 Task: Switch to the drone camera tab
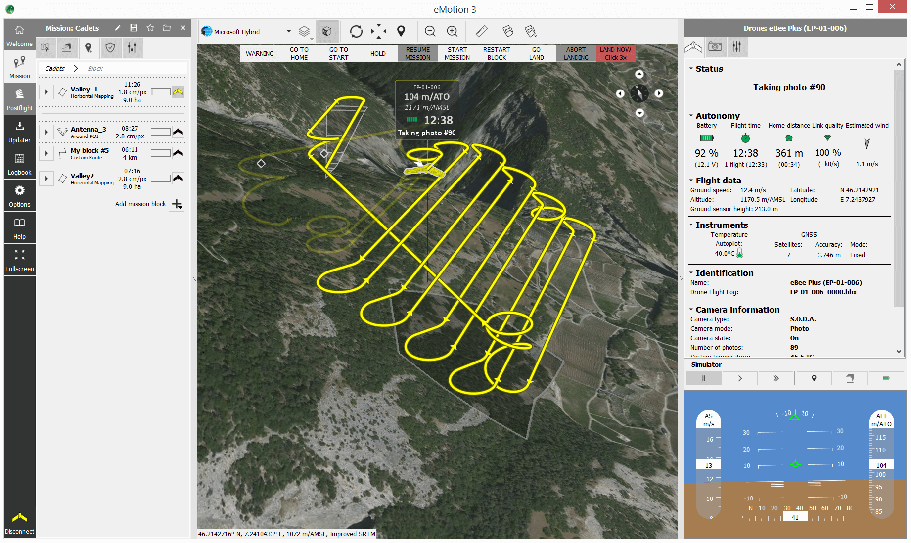[x=715, y=46]
